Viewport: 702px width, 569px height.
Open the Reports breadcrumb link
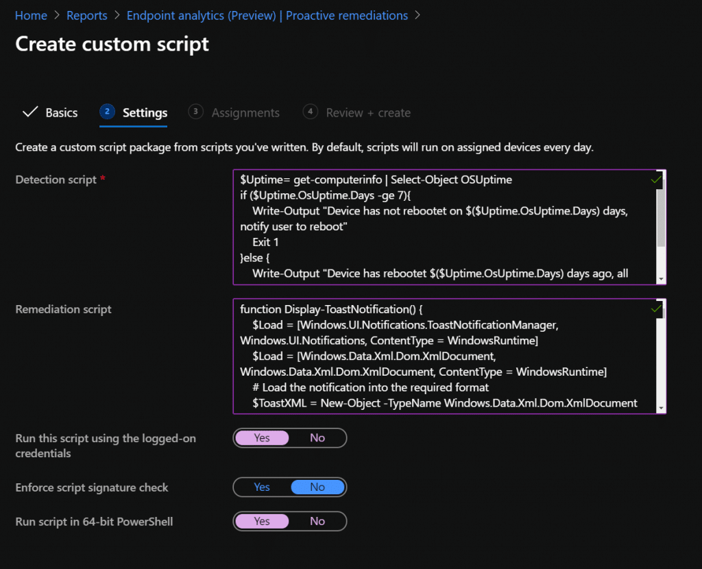point(87,15)
